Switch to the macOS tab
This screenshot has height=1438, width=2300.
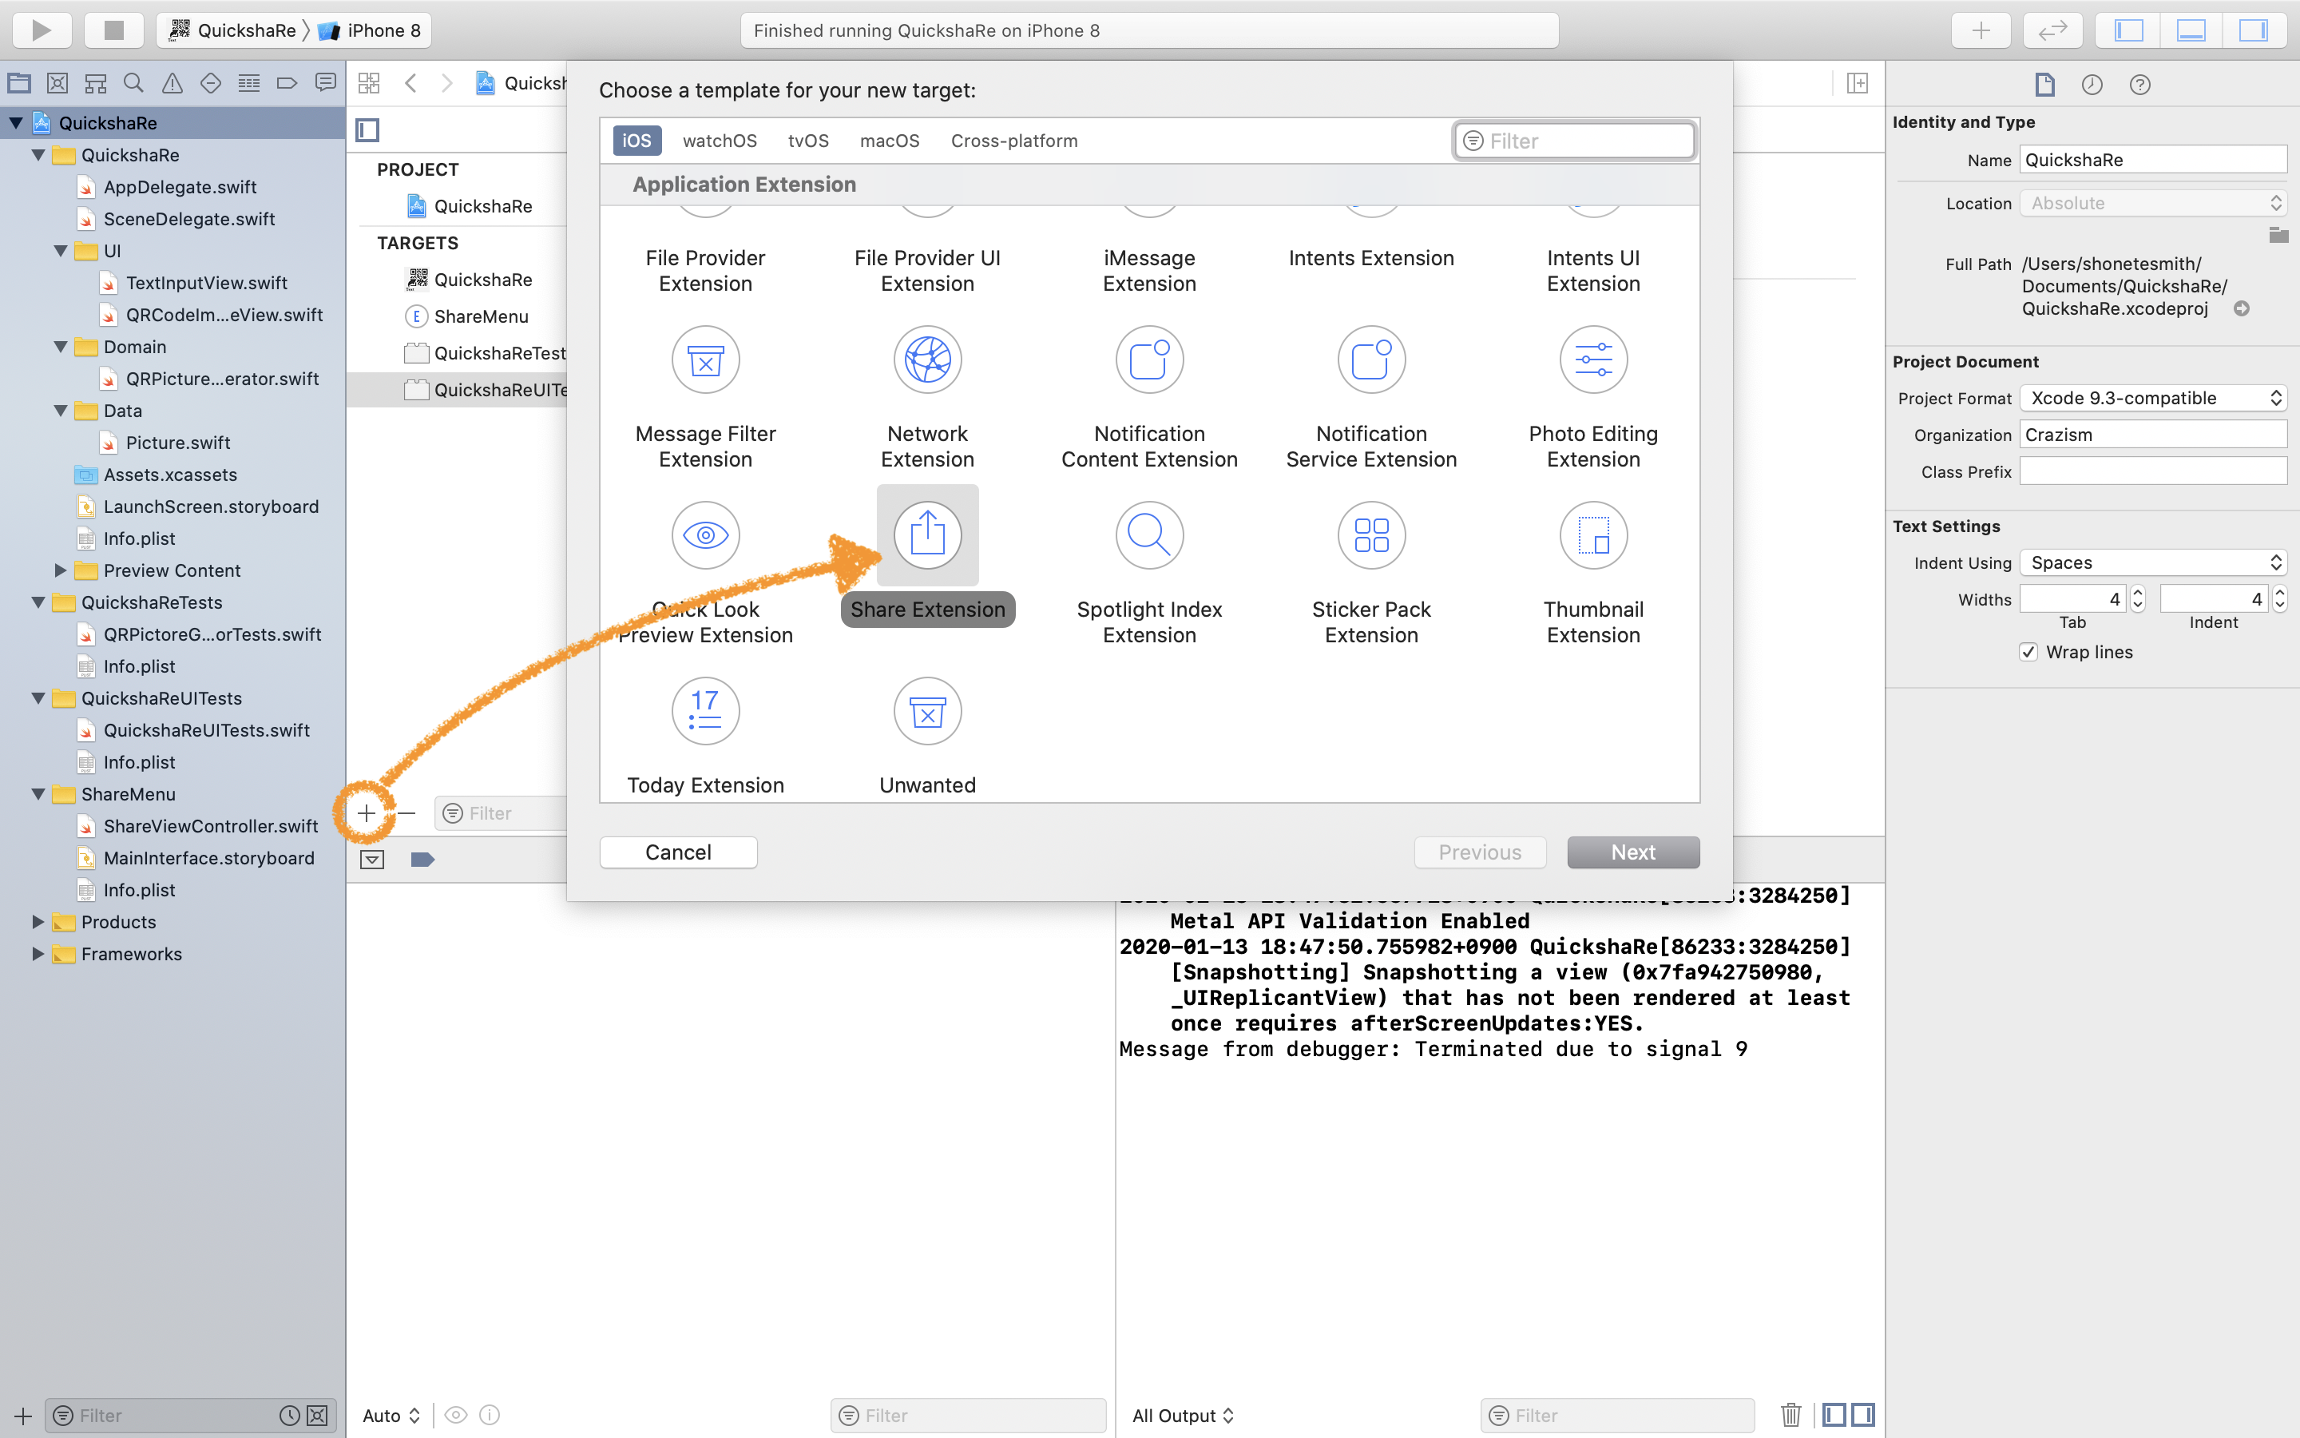pos(890,141)
